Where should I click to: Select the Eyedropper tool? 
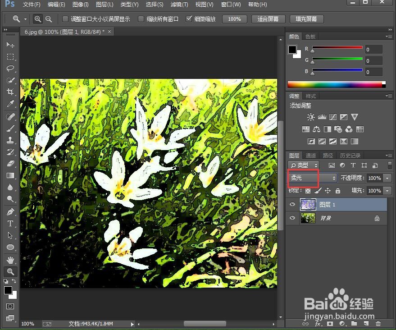point(10,103)
